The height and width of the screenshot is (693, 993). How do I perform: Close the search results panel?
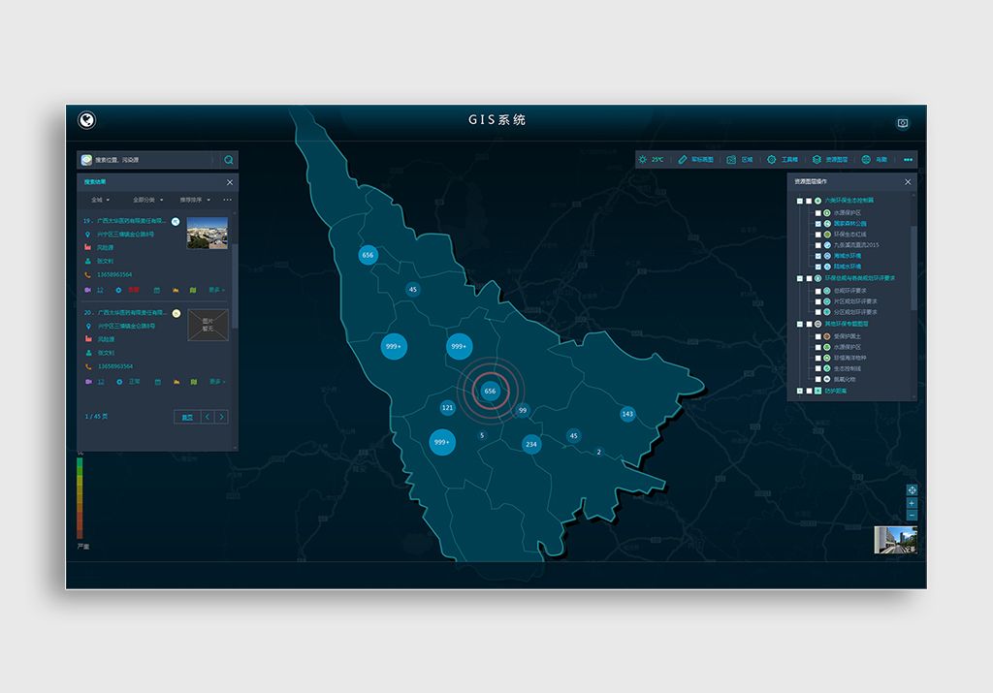[230, 182]
